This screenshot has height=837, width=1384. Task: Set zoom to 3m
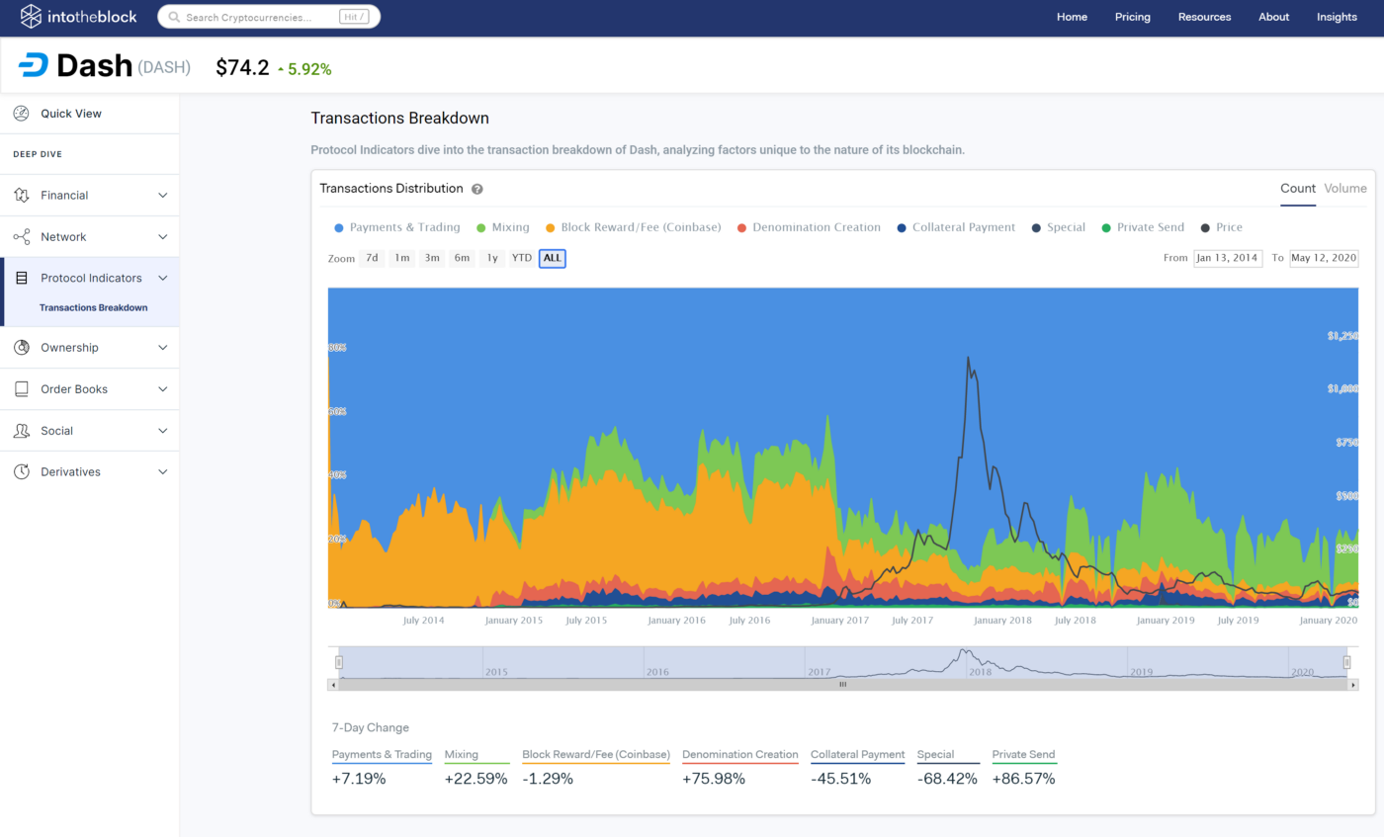click(x=432, y=258)
